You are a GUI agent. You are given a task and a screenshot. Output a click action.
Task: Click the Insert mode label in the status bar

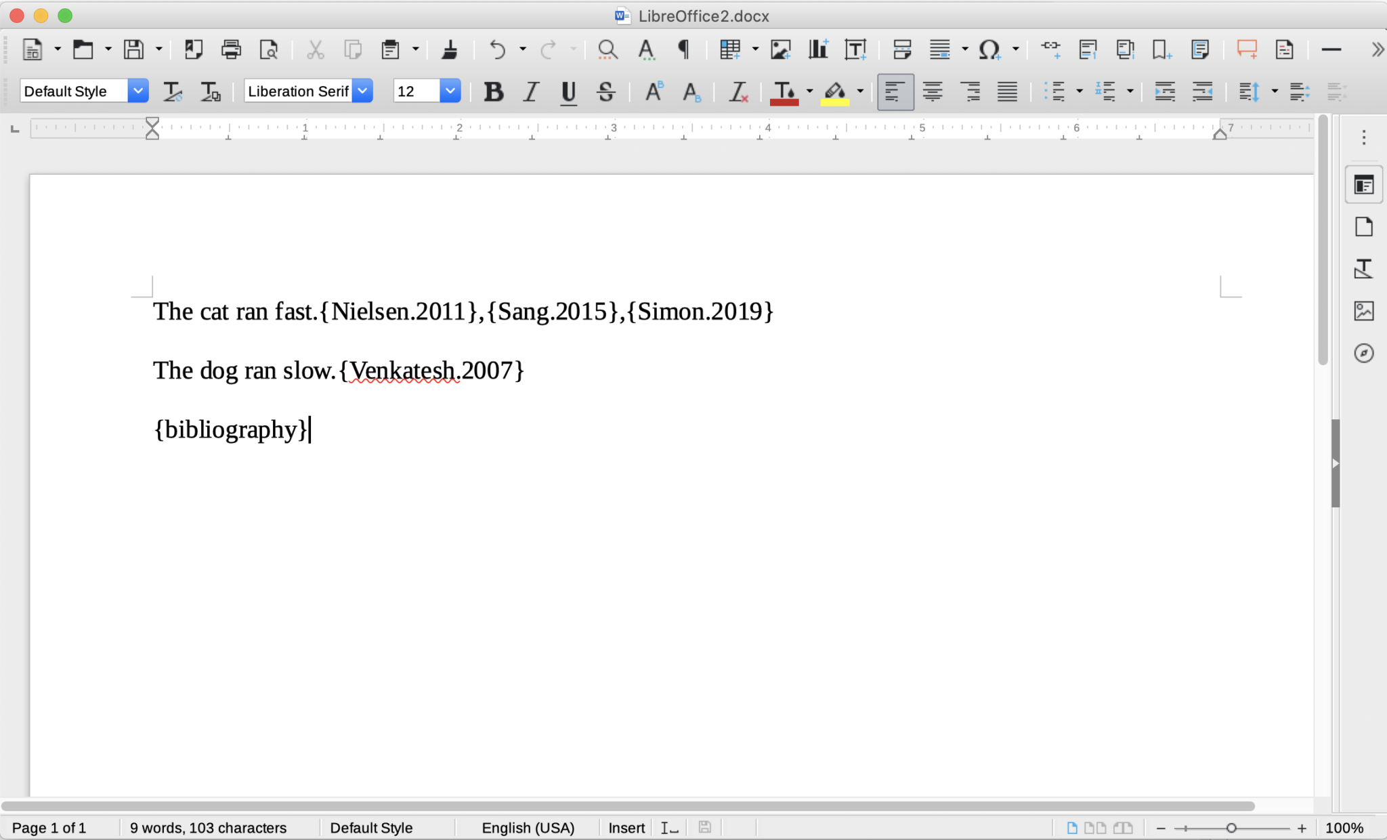626,828
